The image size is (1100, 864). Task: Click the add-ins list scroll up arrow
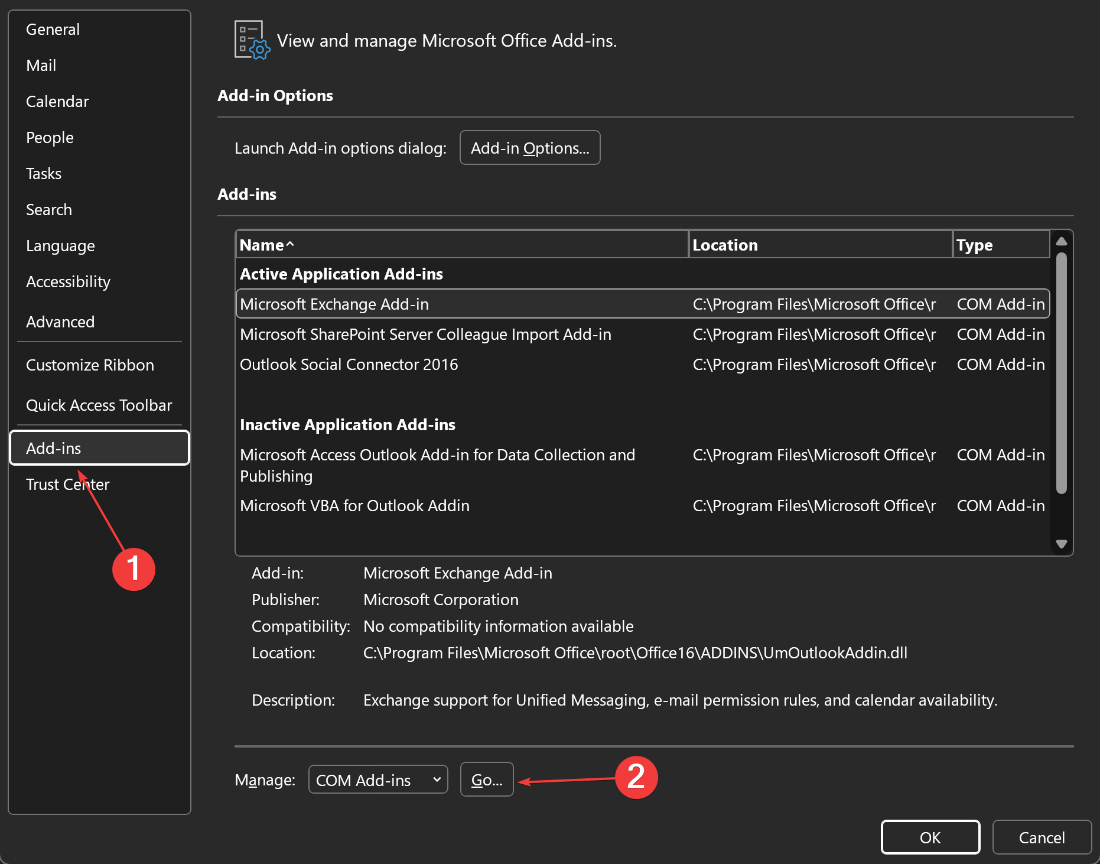click(x=1062, y=241)
